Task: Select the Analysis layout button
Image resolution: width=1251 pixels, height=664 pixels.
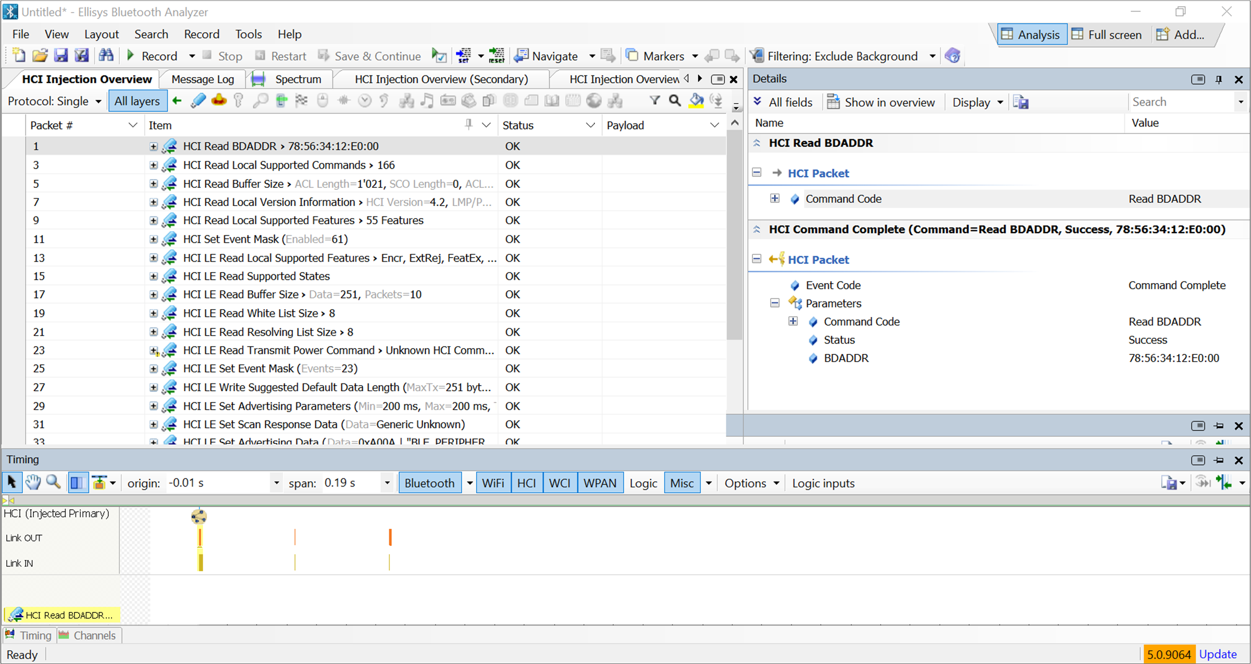Action: point(1032,35)
